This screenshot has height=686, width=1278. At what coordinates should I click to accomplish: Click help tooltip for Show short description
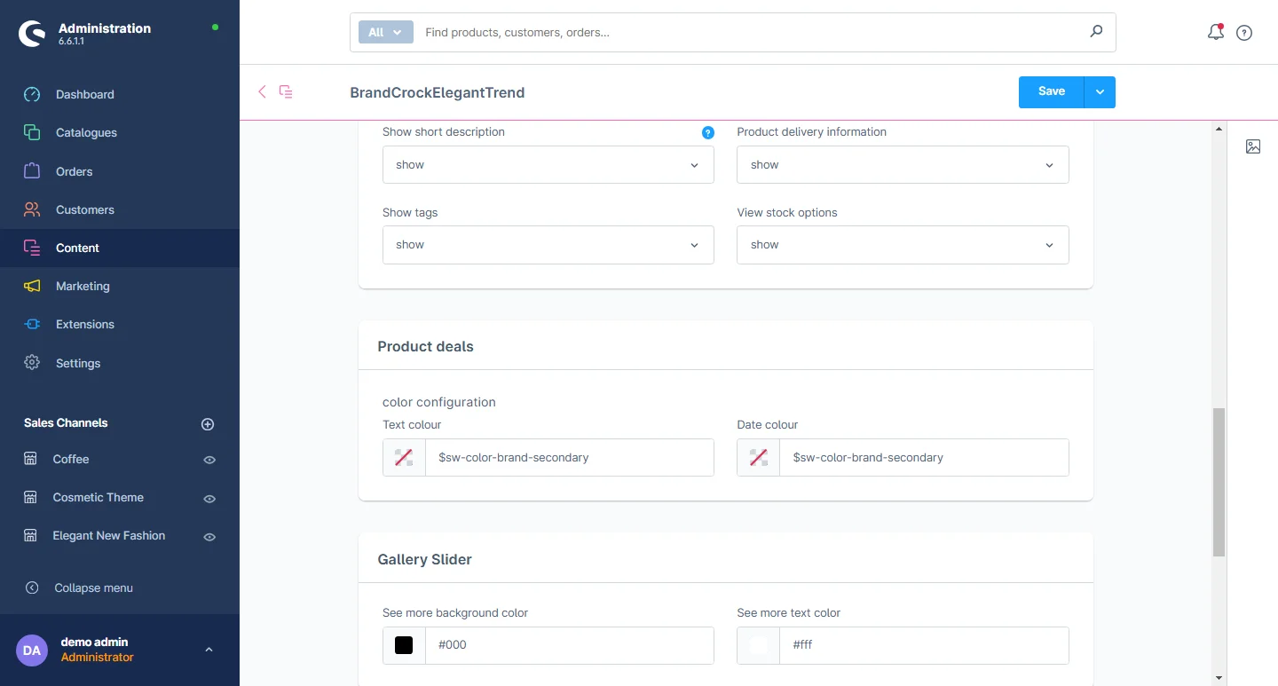[707, 132]
